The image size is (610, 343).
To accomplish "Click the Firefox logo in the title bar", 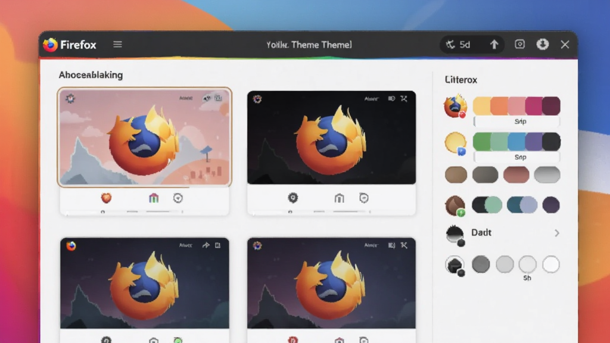I will 50,45.
